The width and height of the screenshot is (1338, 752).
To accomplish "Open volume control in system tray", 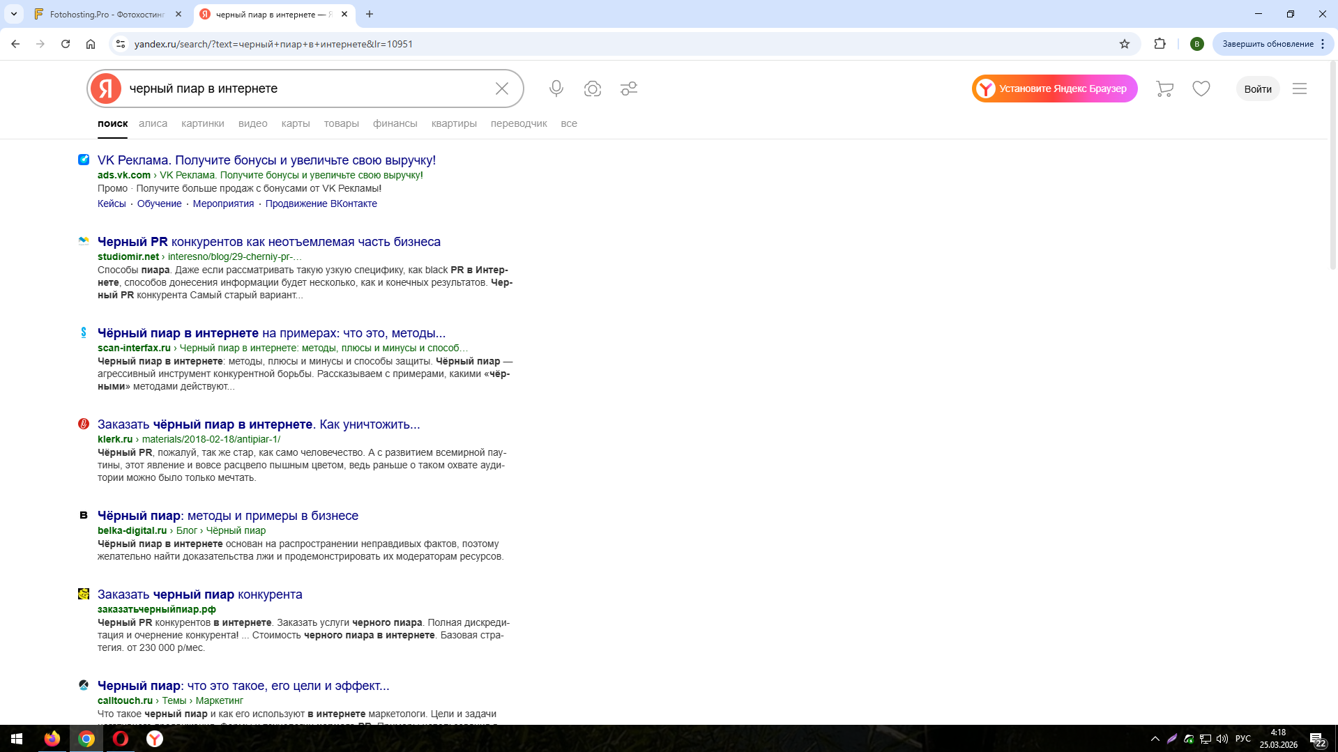I will coord(1222,739).
